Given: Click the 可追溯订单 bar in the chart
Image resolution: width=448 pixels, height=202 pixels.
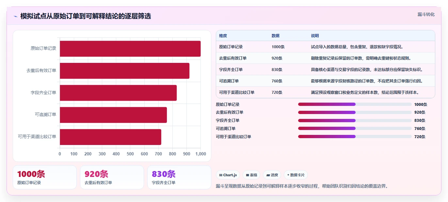Looking at the screenshot, I should tap(113, 115).
